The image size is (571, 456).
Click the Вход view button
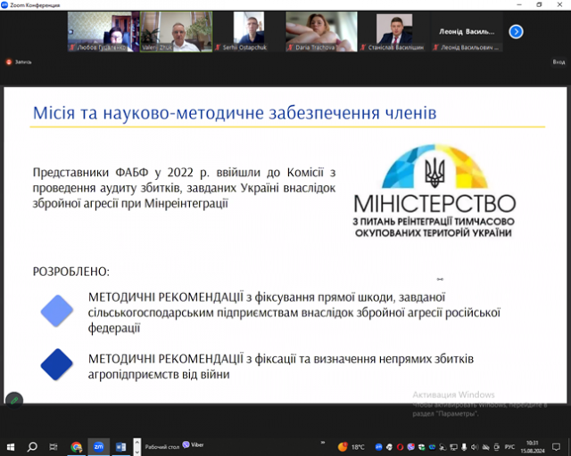[559, 62]
